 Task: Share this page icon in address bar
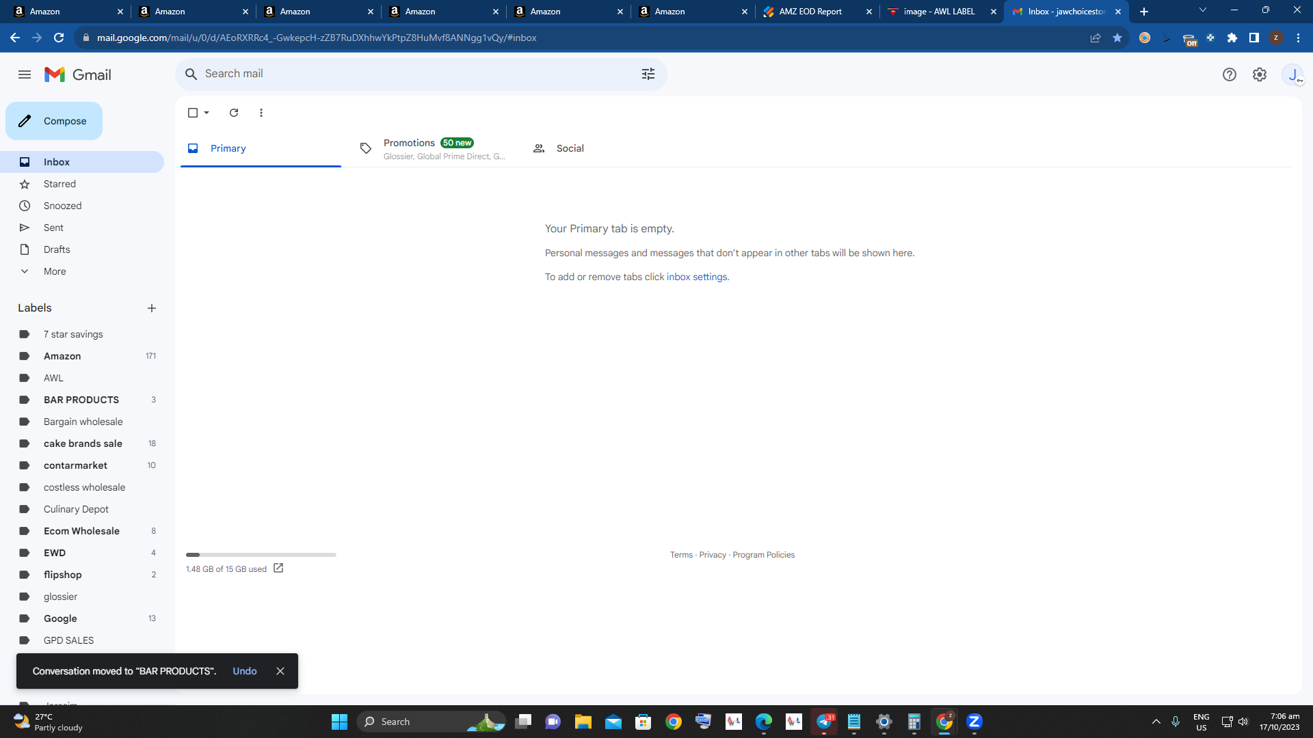[x=1096, y=38]
